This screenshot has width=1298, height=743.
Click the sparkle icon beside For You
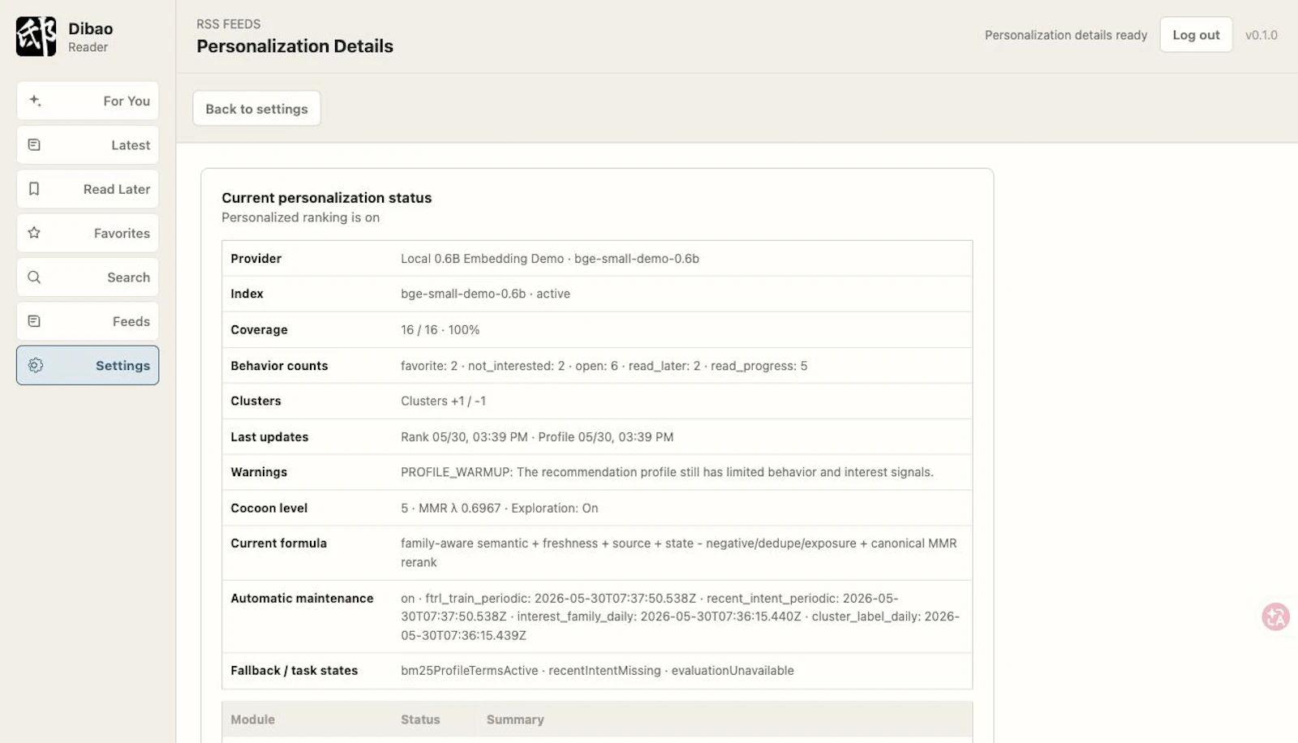click(x=35, y=101)
